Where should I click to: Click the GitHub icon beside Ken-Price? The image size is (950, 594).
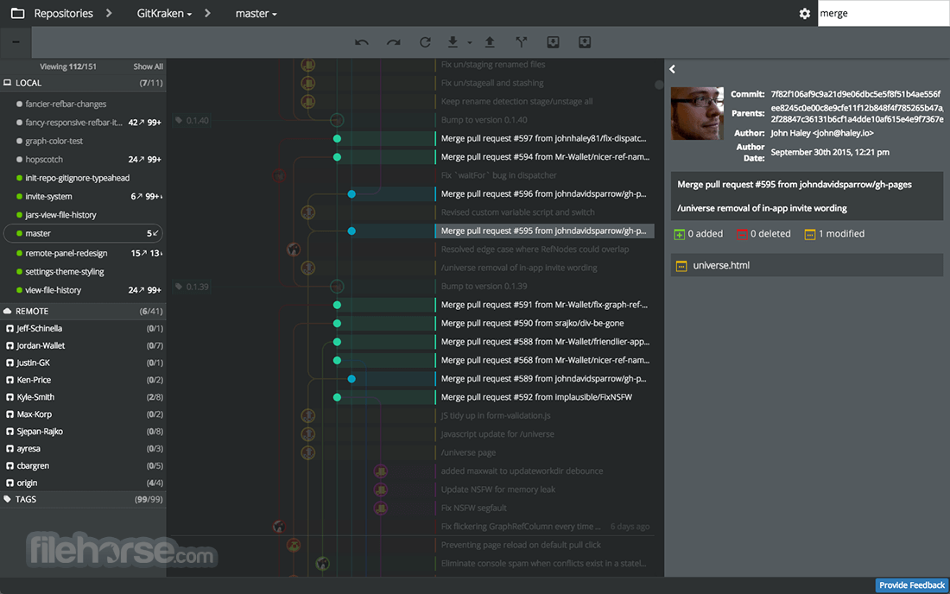pos(9,380)
